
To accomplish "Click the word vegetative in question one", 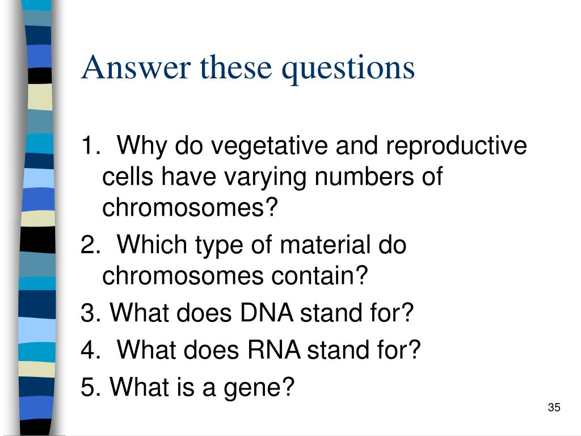I will coord(270,146).
